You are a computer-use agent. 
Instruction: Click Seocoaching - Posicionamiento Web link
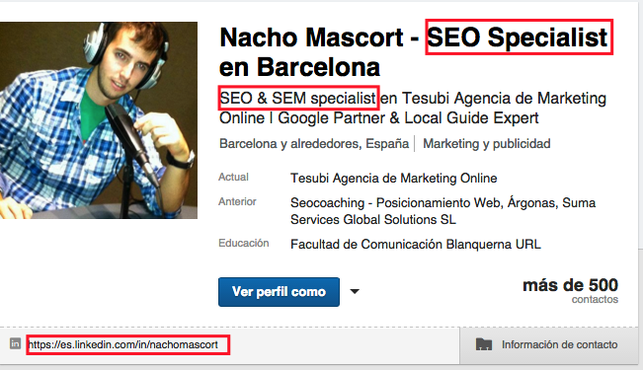(x=395, y=203)
